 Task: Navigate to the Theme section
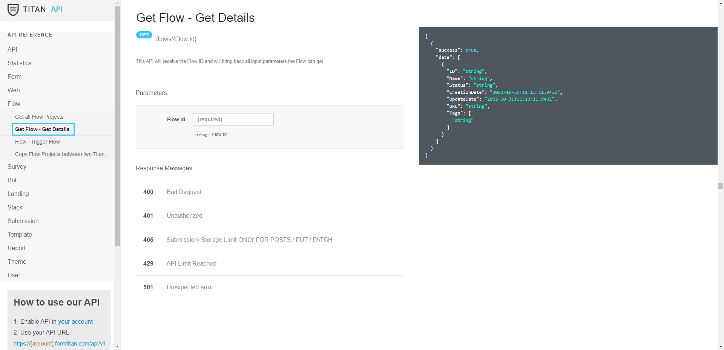[17, 261]
